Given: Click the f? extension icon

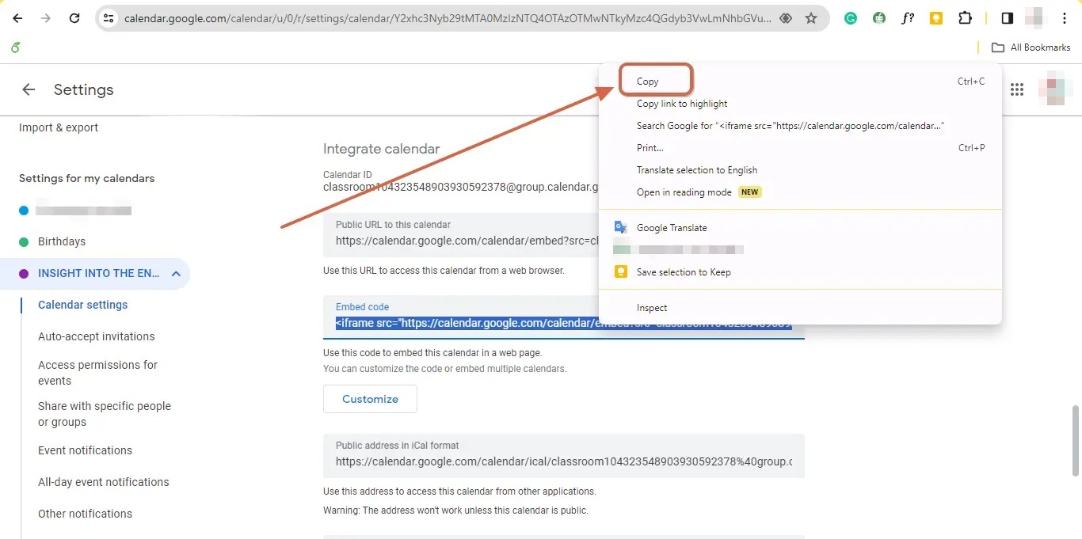Looking at the screenshot, I should pyautogui.click(x=908, y=18).
